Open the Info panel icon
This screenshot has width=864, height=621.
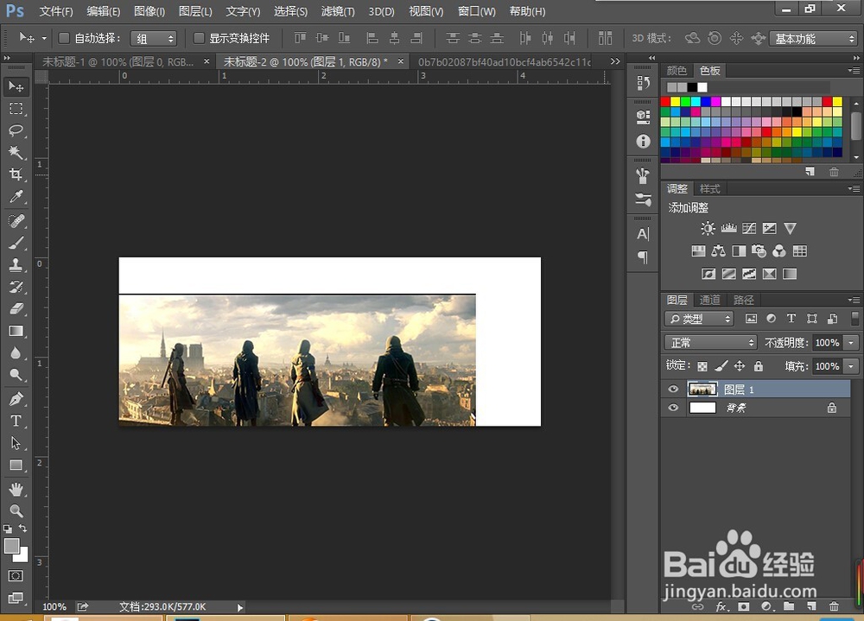[643, 141]
